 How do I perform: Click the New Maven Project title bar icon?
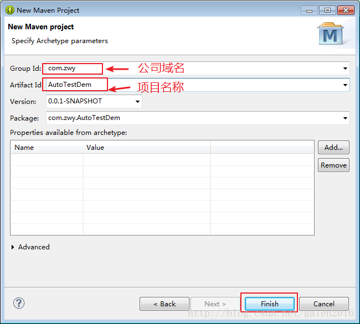10,10
